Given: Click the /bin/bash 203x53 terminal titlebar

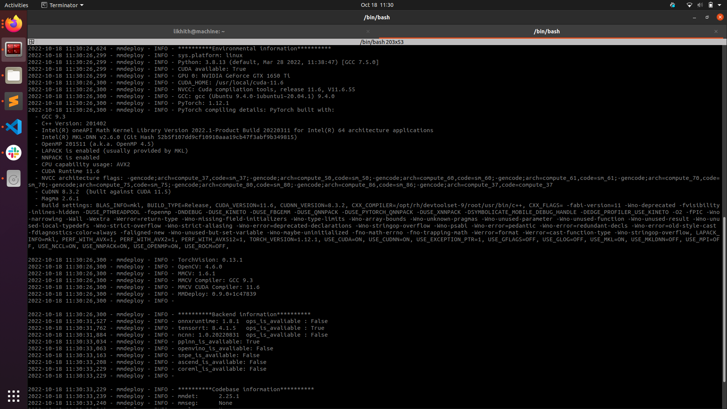Looking at the screenshot, I should [382, 42].
